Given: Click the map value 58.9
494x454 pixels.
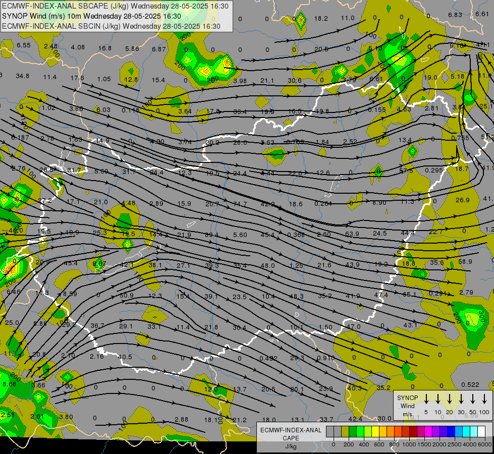Looking at the screenshot, I should tap(465, 261).
